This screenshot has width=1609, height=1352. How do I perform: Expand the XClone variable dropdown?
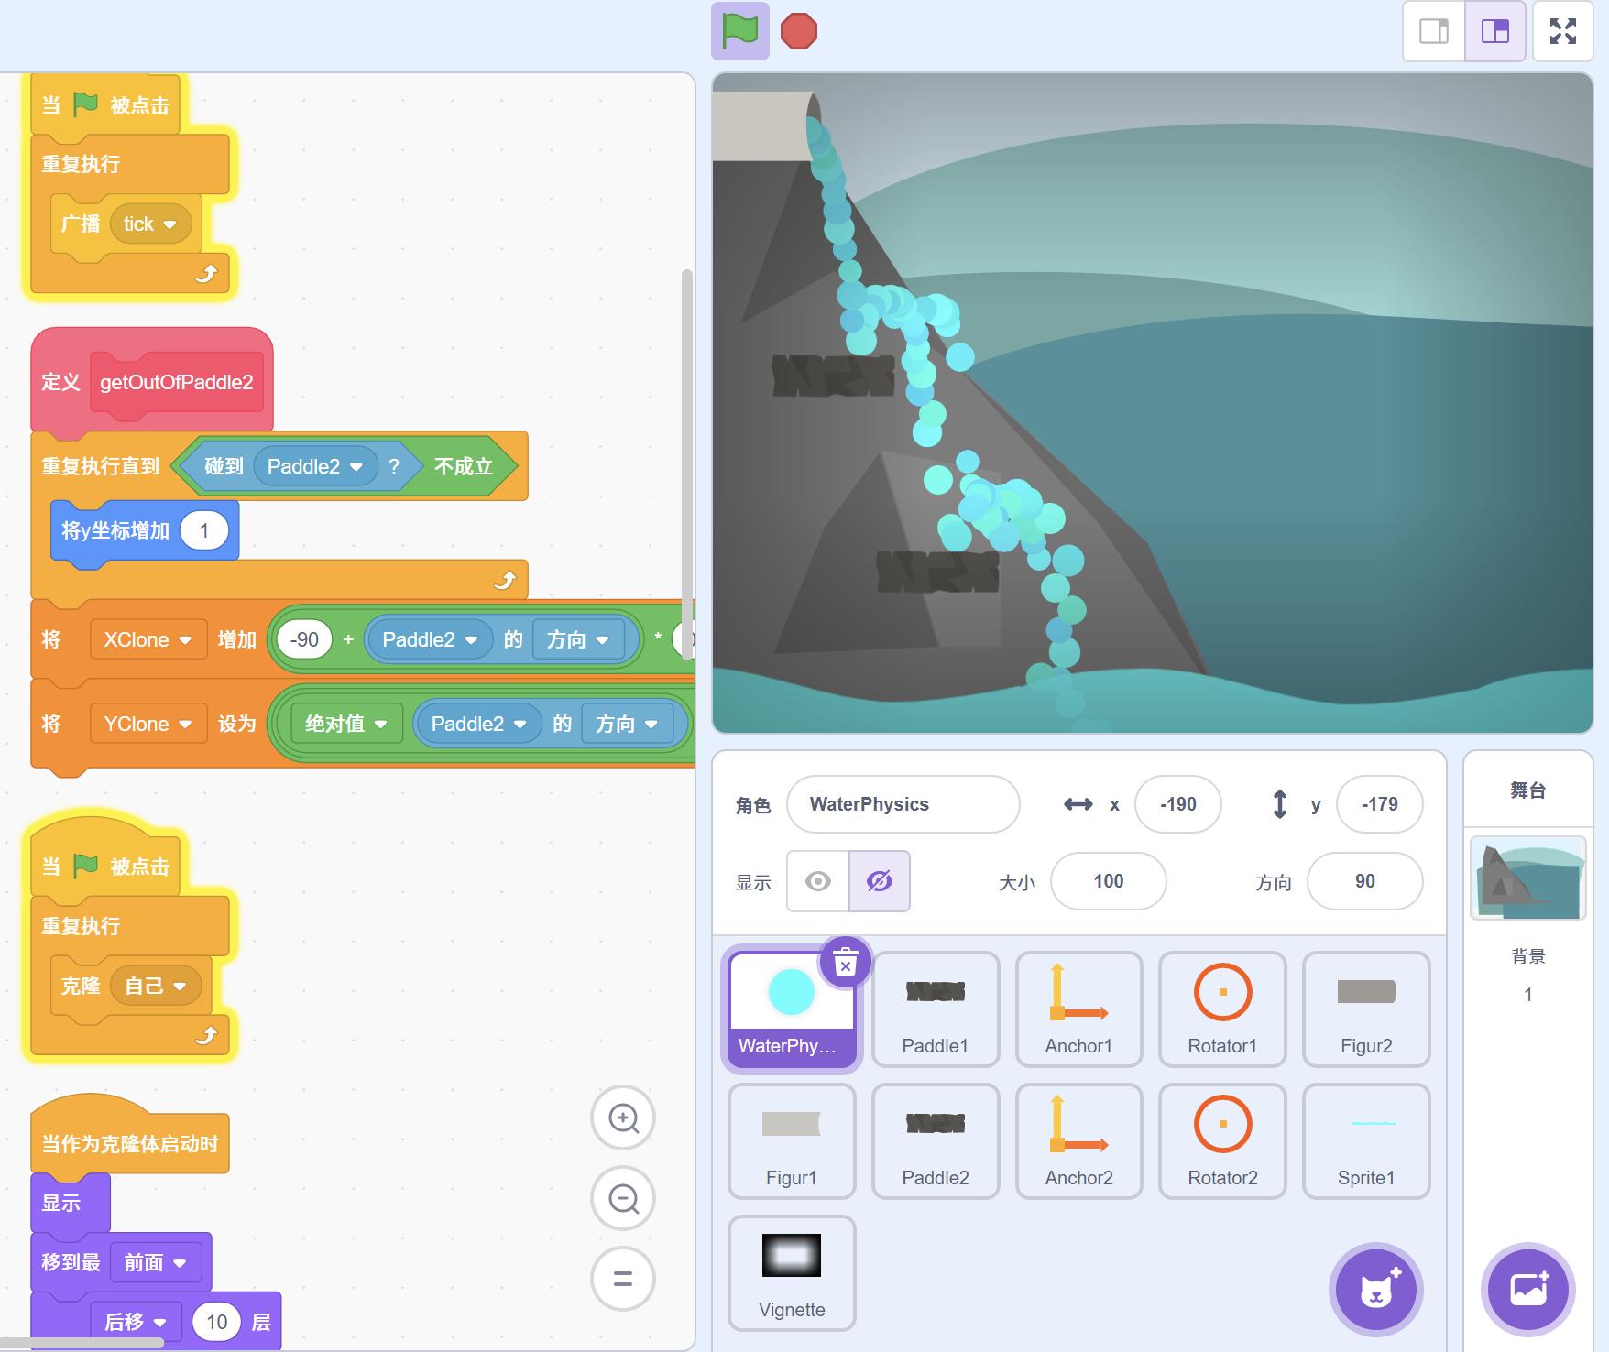(185, 640)
